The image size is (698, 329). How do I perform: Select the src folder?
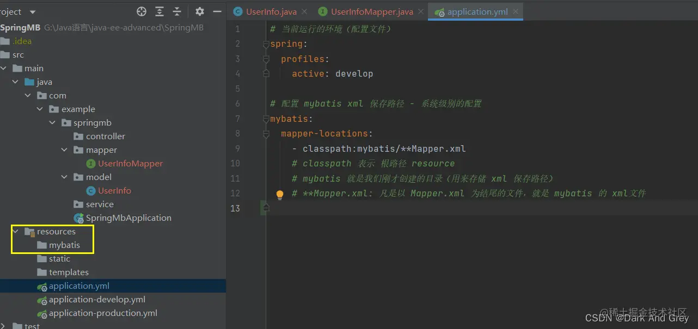pos(18,55)
